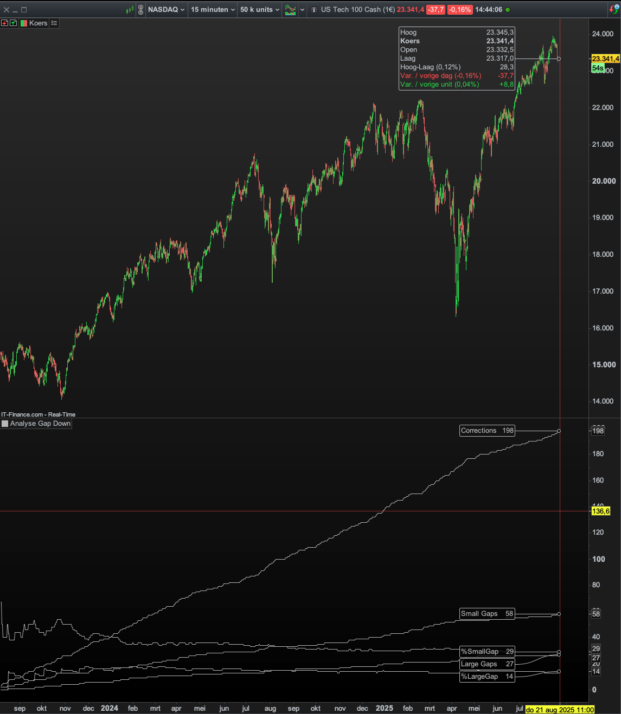
Task: Click the Corrections 198 label box
Action: tap(487, 431)
